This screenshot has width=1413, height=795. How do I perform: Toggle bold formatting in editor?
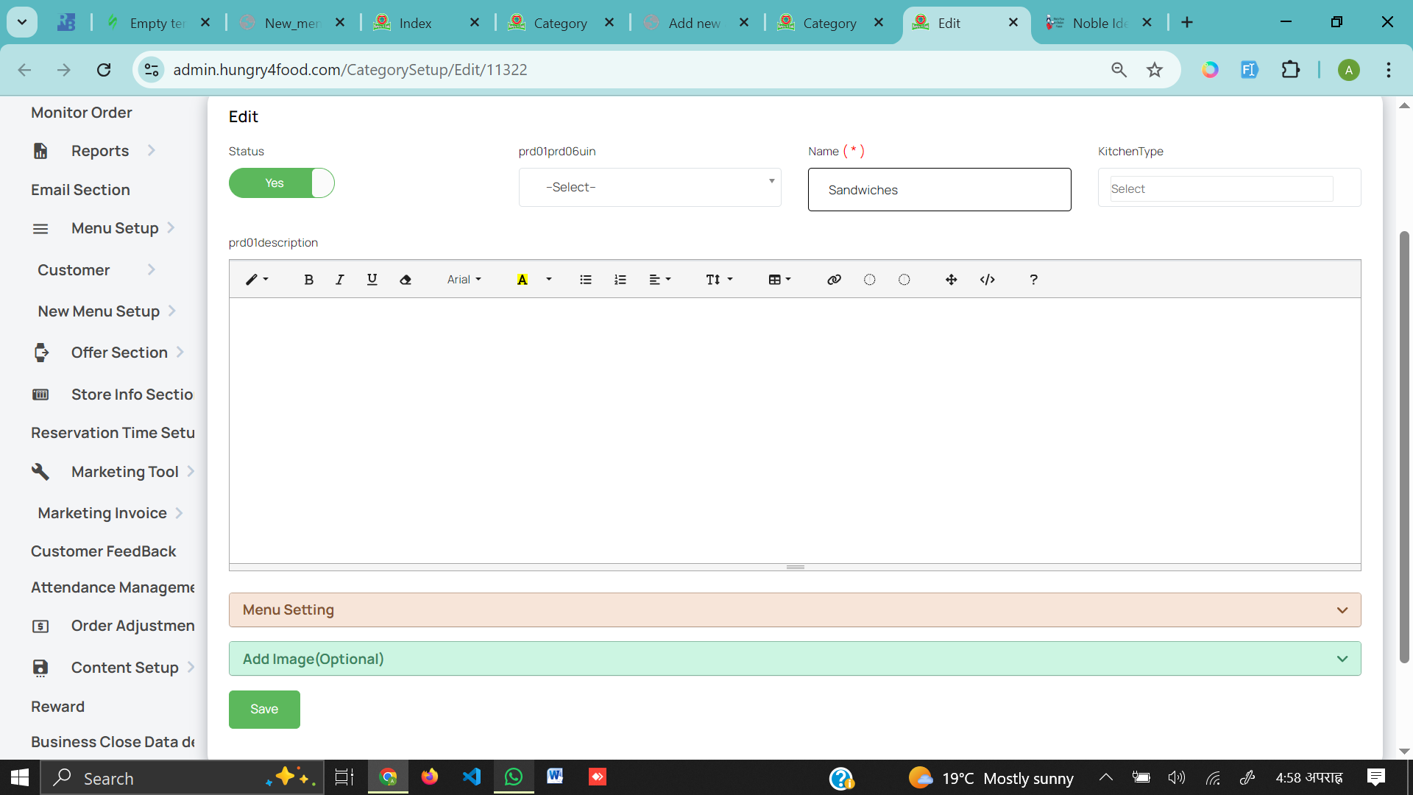[308, 280]
